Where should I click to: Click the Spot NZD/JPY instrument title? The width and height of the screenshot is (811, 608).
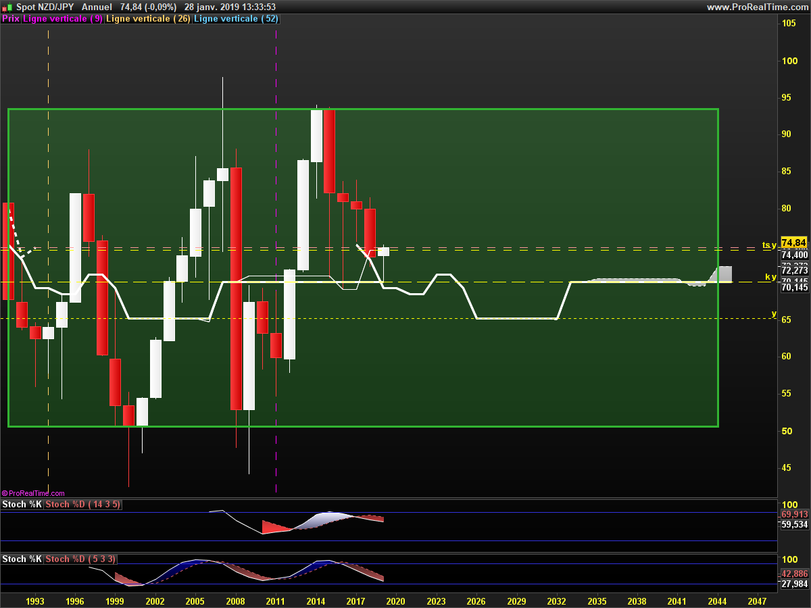[x=45, y=7]
